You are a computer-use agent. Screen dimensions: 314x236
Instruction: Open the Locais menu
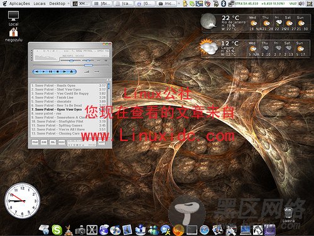point(40,4)
